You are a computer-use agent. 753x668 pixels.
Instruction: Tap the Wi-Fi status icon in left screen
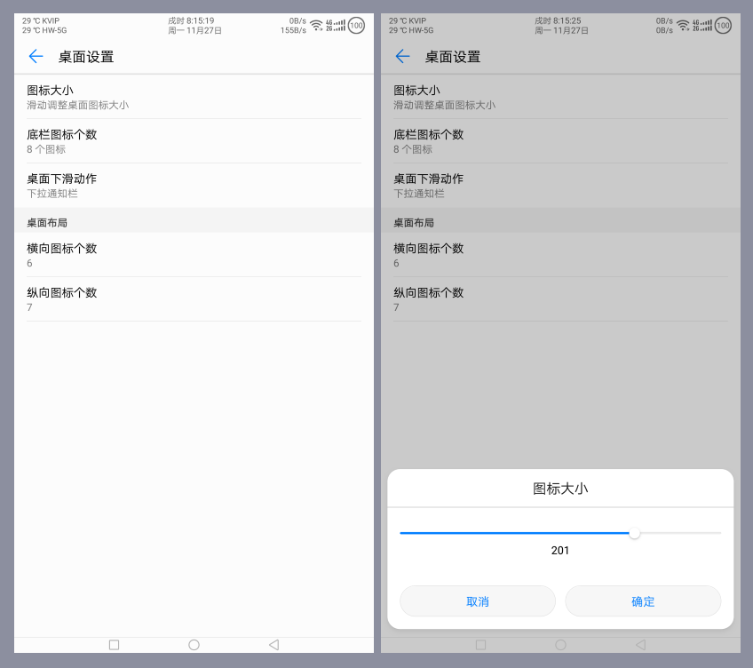point(316,26)
